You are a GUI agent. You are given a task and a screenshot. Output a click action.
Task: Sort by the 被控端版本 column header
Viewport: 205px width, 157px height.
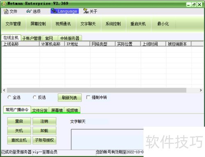pos(178,44)
